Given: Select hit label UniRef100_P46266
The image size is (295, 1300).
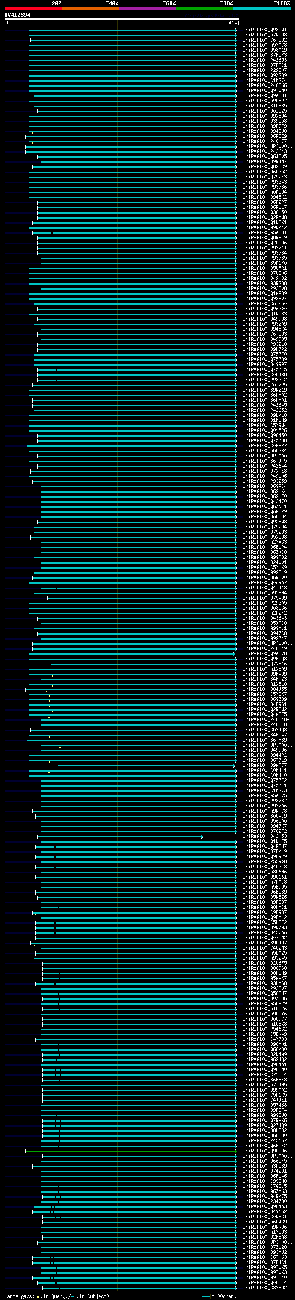Looking at the screenshot, I should [265, 85].
